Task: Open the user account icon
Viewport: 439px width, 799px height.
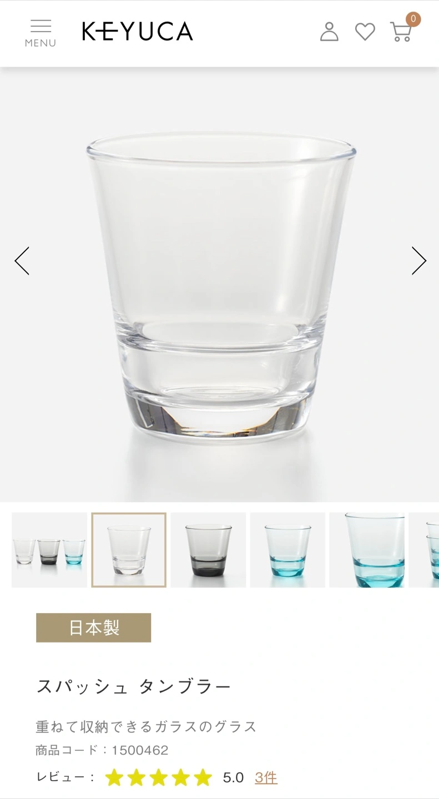Action: 329,32
